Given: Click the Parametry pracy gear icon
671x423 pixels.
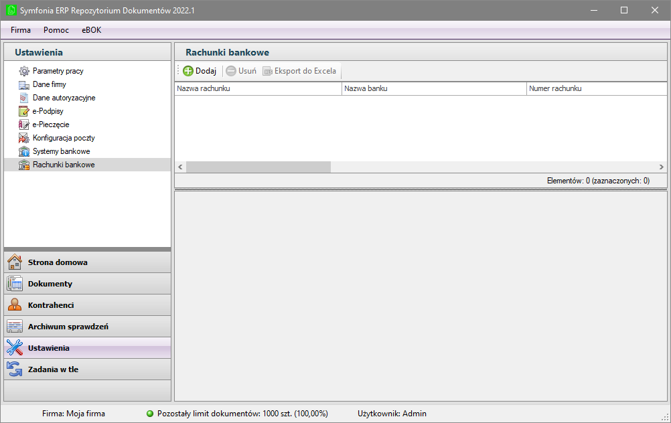Looking at the screenshot, I should [x=24, y=71].
